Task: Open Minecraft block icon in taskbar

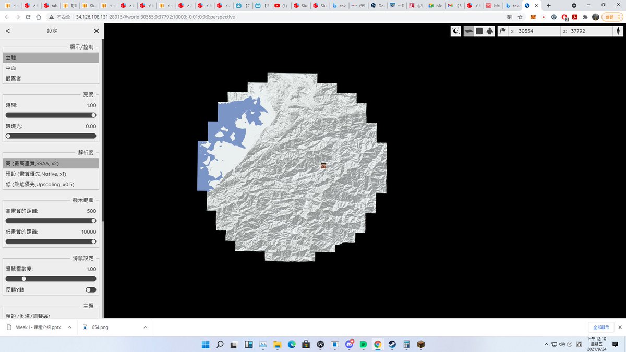Action: pyautogui.click(x=420, y=344)
